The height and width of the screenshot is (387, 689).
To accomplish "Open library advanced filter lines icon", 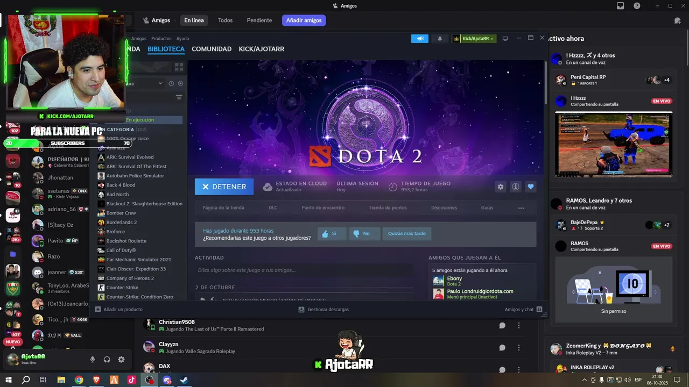I will pyautogui.click(x=179, y=97).
